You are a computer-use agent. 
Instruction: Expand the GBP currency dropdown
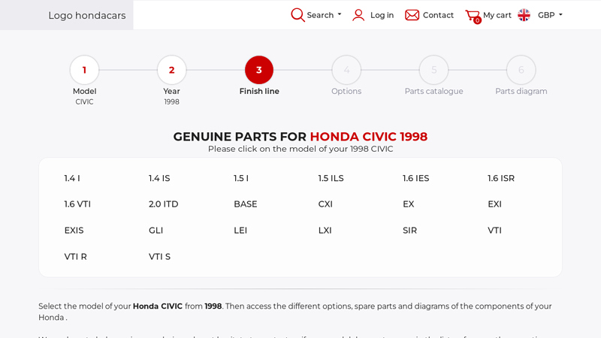pyautogui.click(x=550, y=15)
